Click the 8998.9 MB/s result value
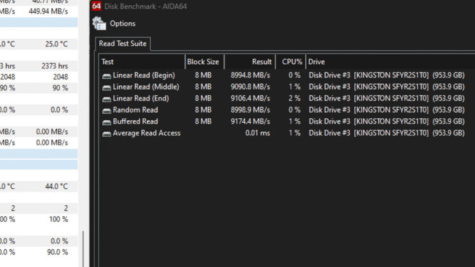Viewport: 475px width, 267px height. 251,110
